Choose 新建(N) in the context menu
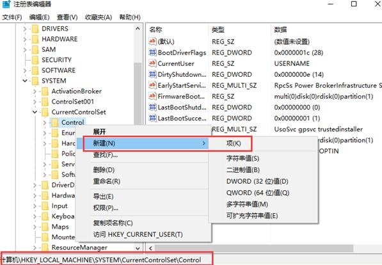 (143, 143)
